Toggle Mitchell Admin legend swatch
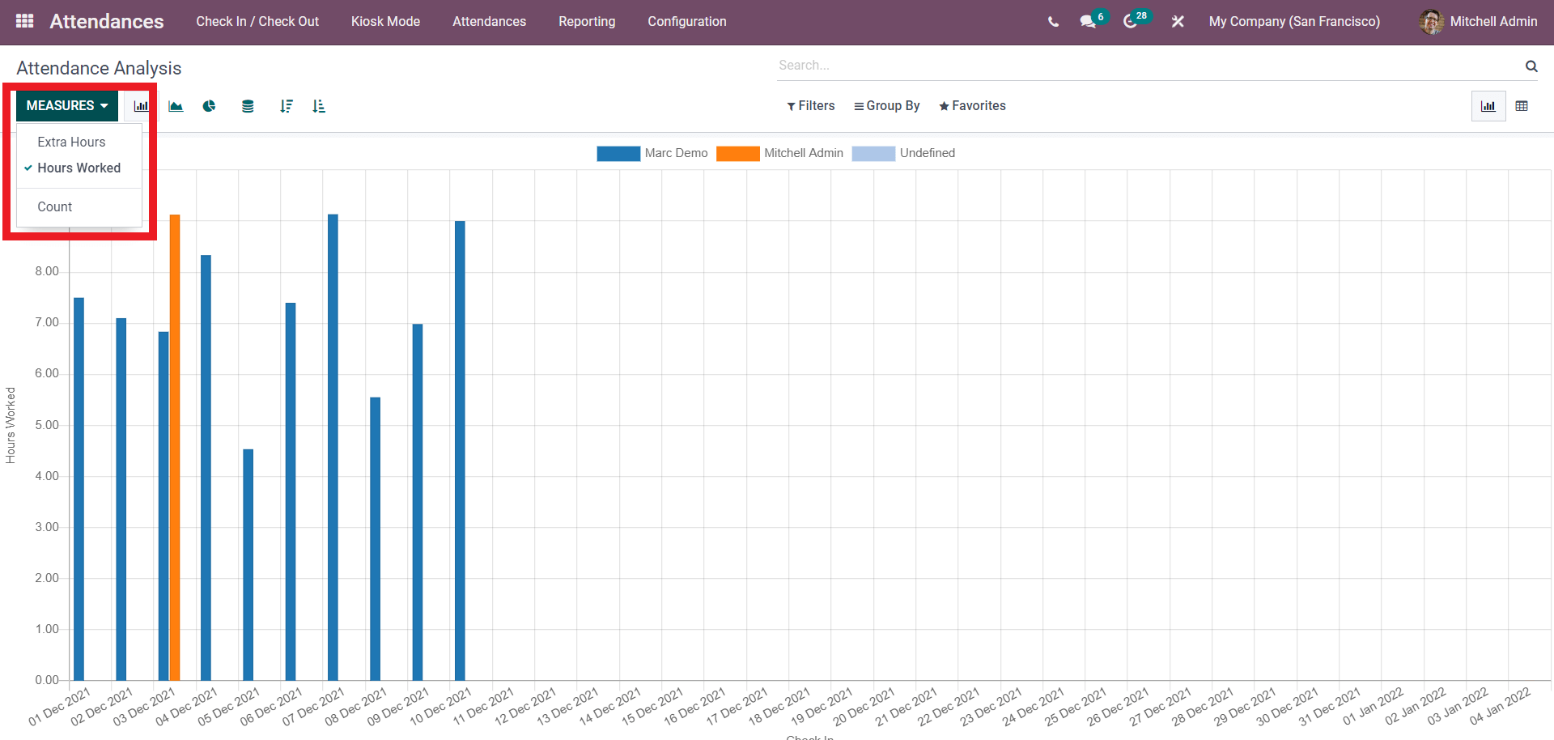The image size is (1554, 740). tap(737, 154)
